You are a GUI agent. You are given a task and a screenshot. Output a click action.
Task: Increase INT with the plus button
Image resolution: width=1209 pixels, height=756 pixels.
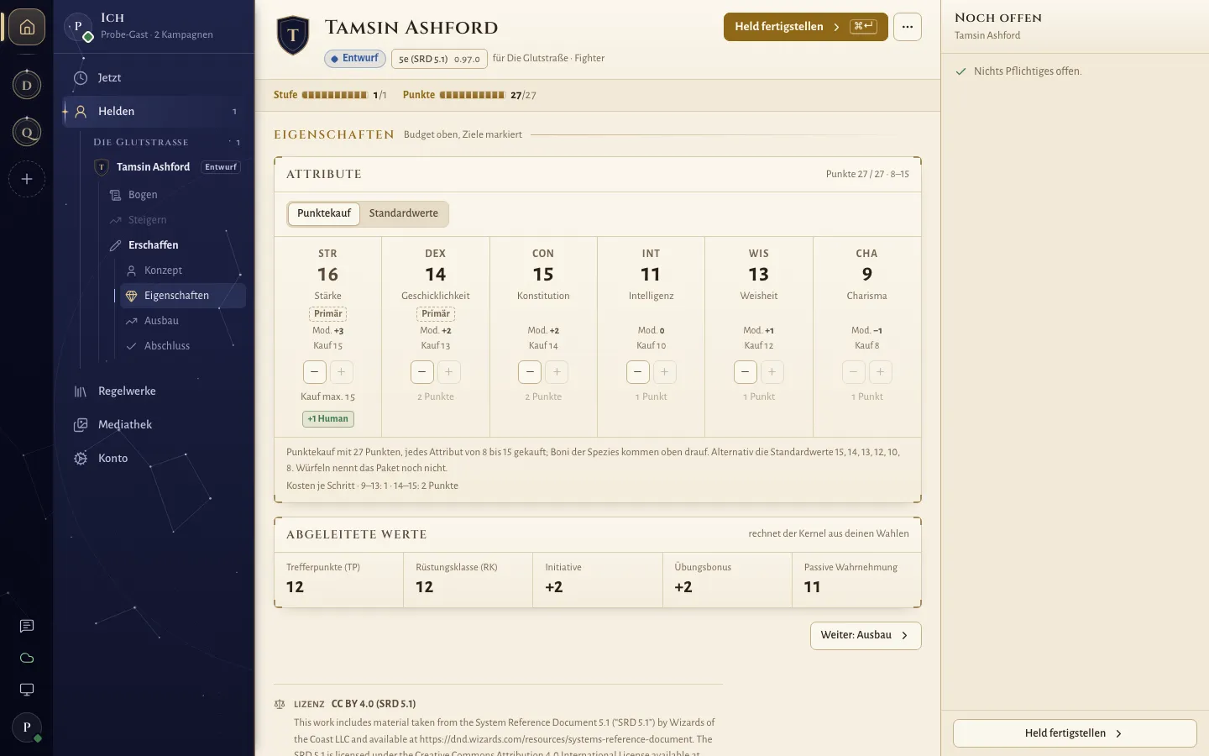[665, 372]
